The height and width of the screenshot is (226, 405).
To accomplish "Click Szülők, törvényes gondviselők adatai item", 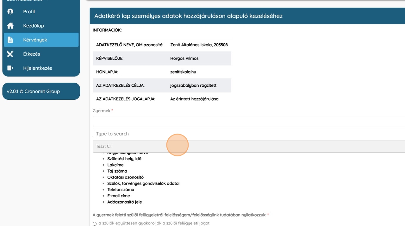I will coord(143,183).
